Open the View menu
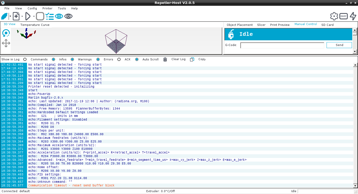 click(x=19, y=8)
